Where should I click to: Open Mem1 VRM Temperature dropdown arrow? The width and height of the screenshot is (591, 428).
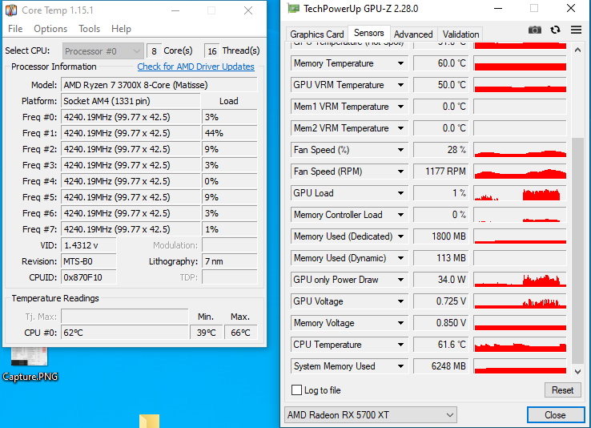pyautogui.click(x=400, y=107)
